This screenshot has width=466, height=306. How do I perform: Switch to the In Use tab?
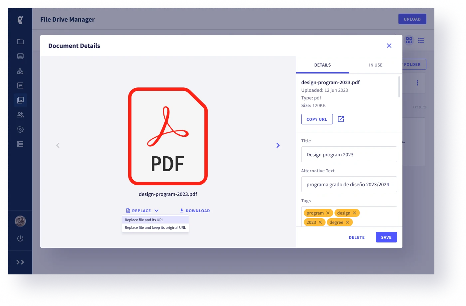click(375, 65)
